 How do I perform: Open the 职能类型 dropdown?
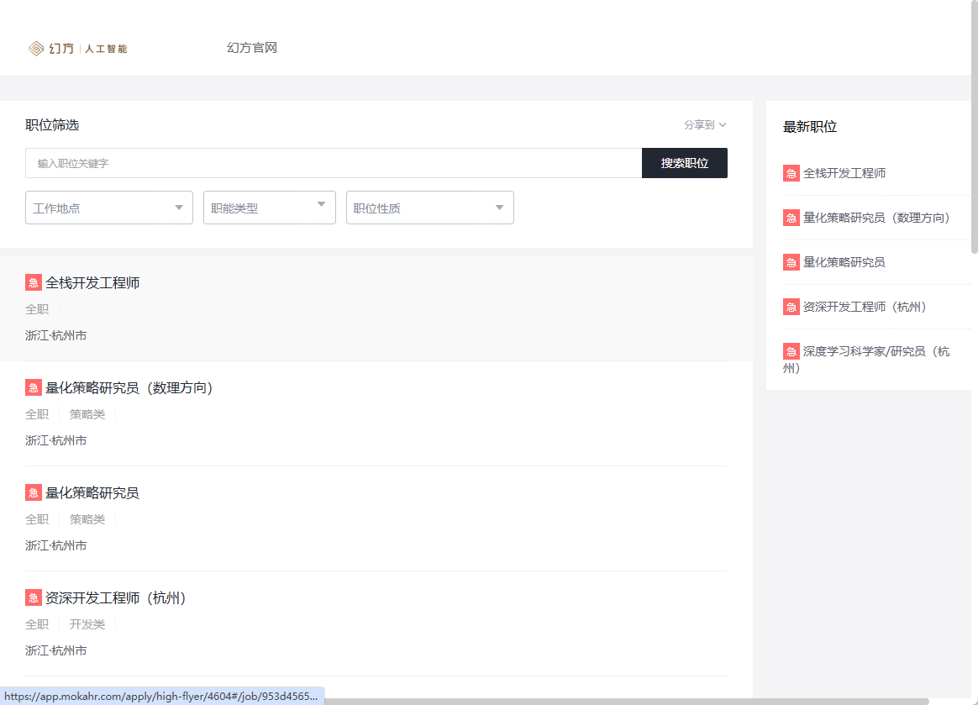click(269, 208)
